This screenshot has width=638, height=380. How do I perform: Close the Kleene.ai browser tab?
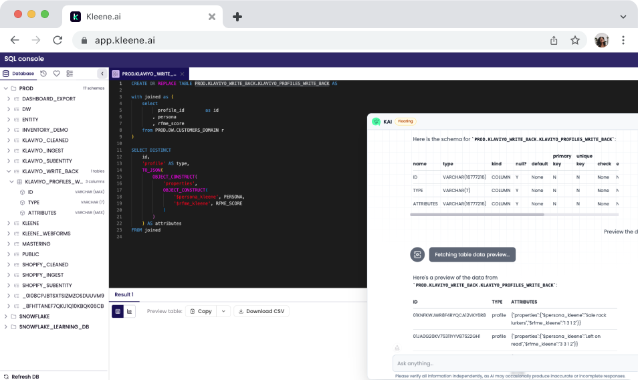[211, 17]
